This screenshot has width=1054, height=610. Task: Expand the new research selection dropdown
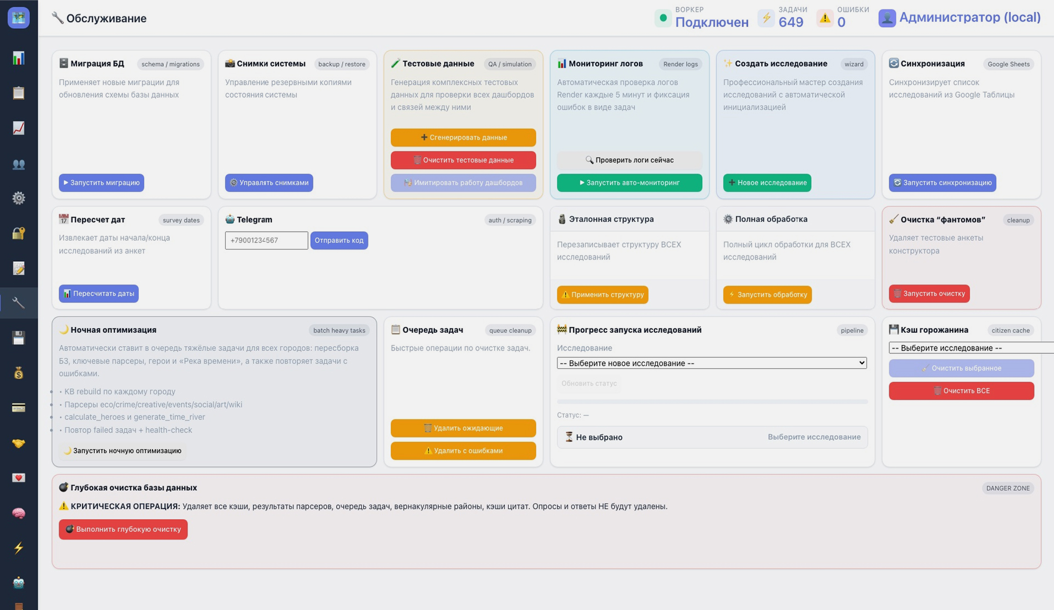[x=711, y=363]
